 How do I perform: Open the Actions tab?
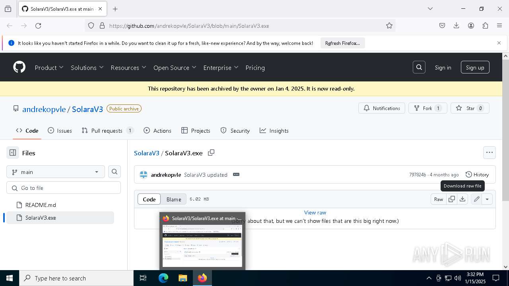pyautogui.click(x=157, y=130)
